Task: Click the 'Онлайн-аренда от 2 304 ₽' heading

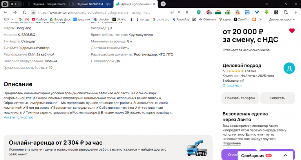Action: (x=56, y=142)
